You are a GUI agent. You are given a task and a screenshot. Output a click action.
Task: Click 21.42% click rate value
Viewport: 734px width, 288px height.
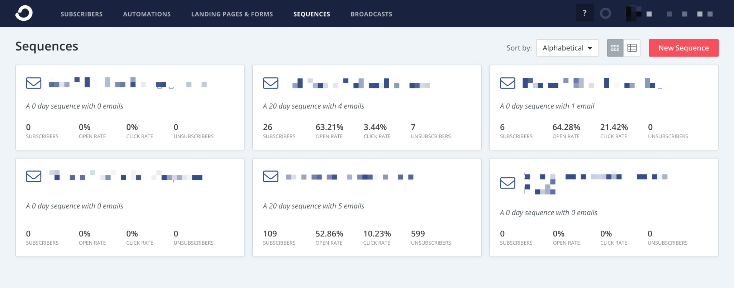[614, 127]
